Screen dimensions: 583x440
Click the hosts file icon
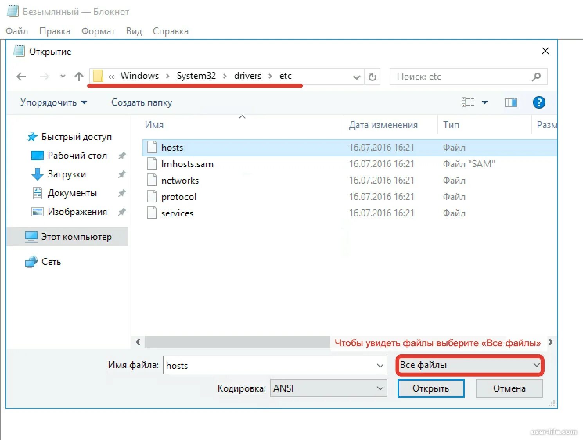point(152,147)
